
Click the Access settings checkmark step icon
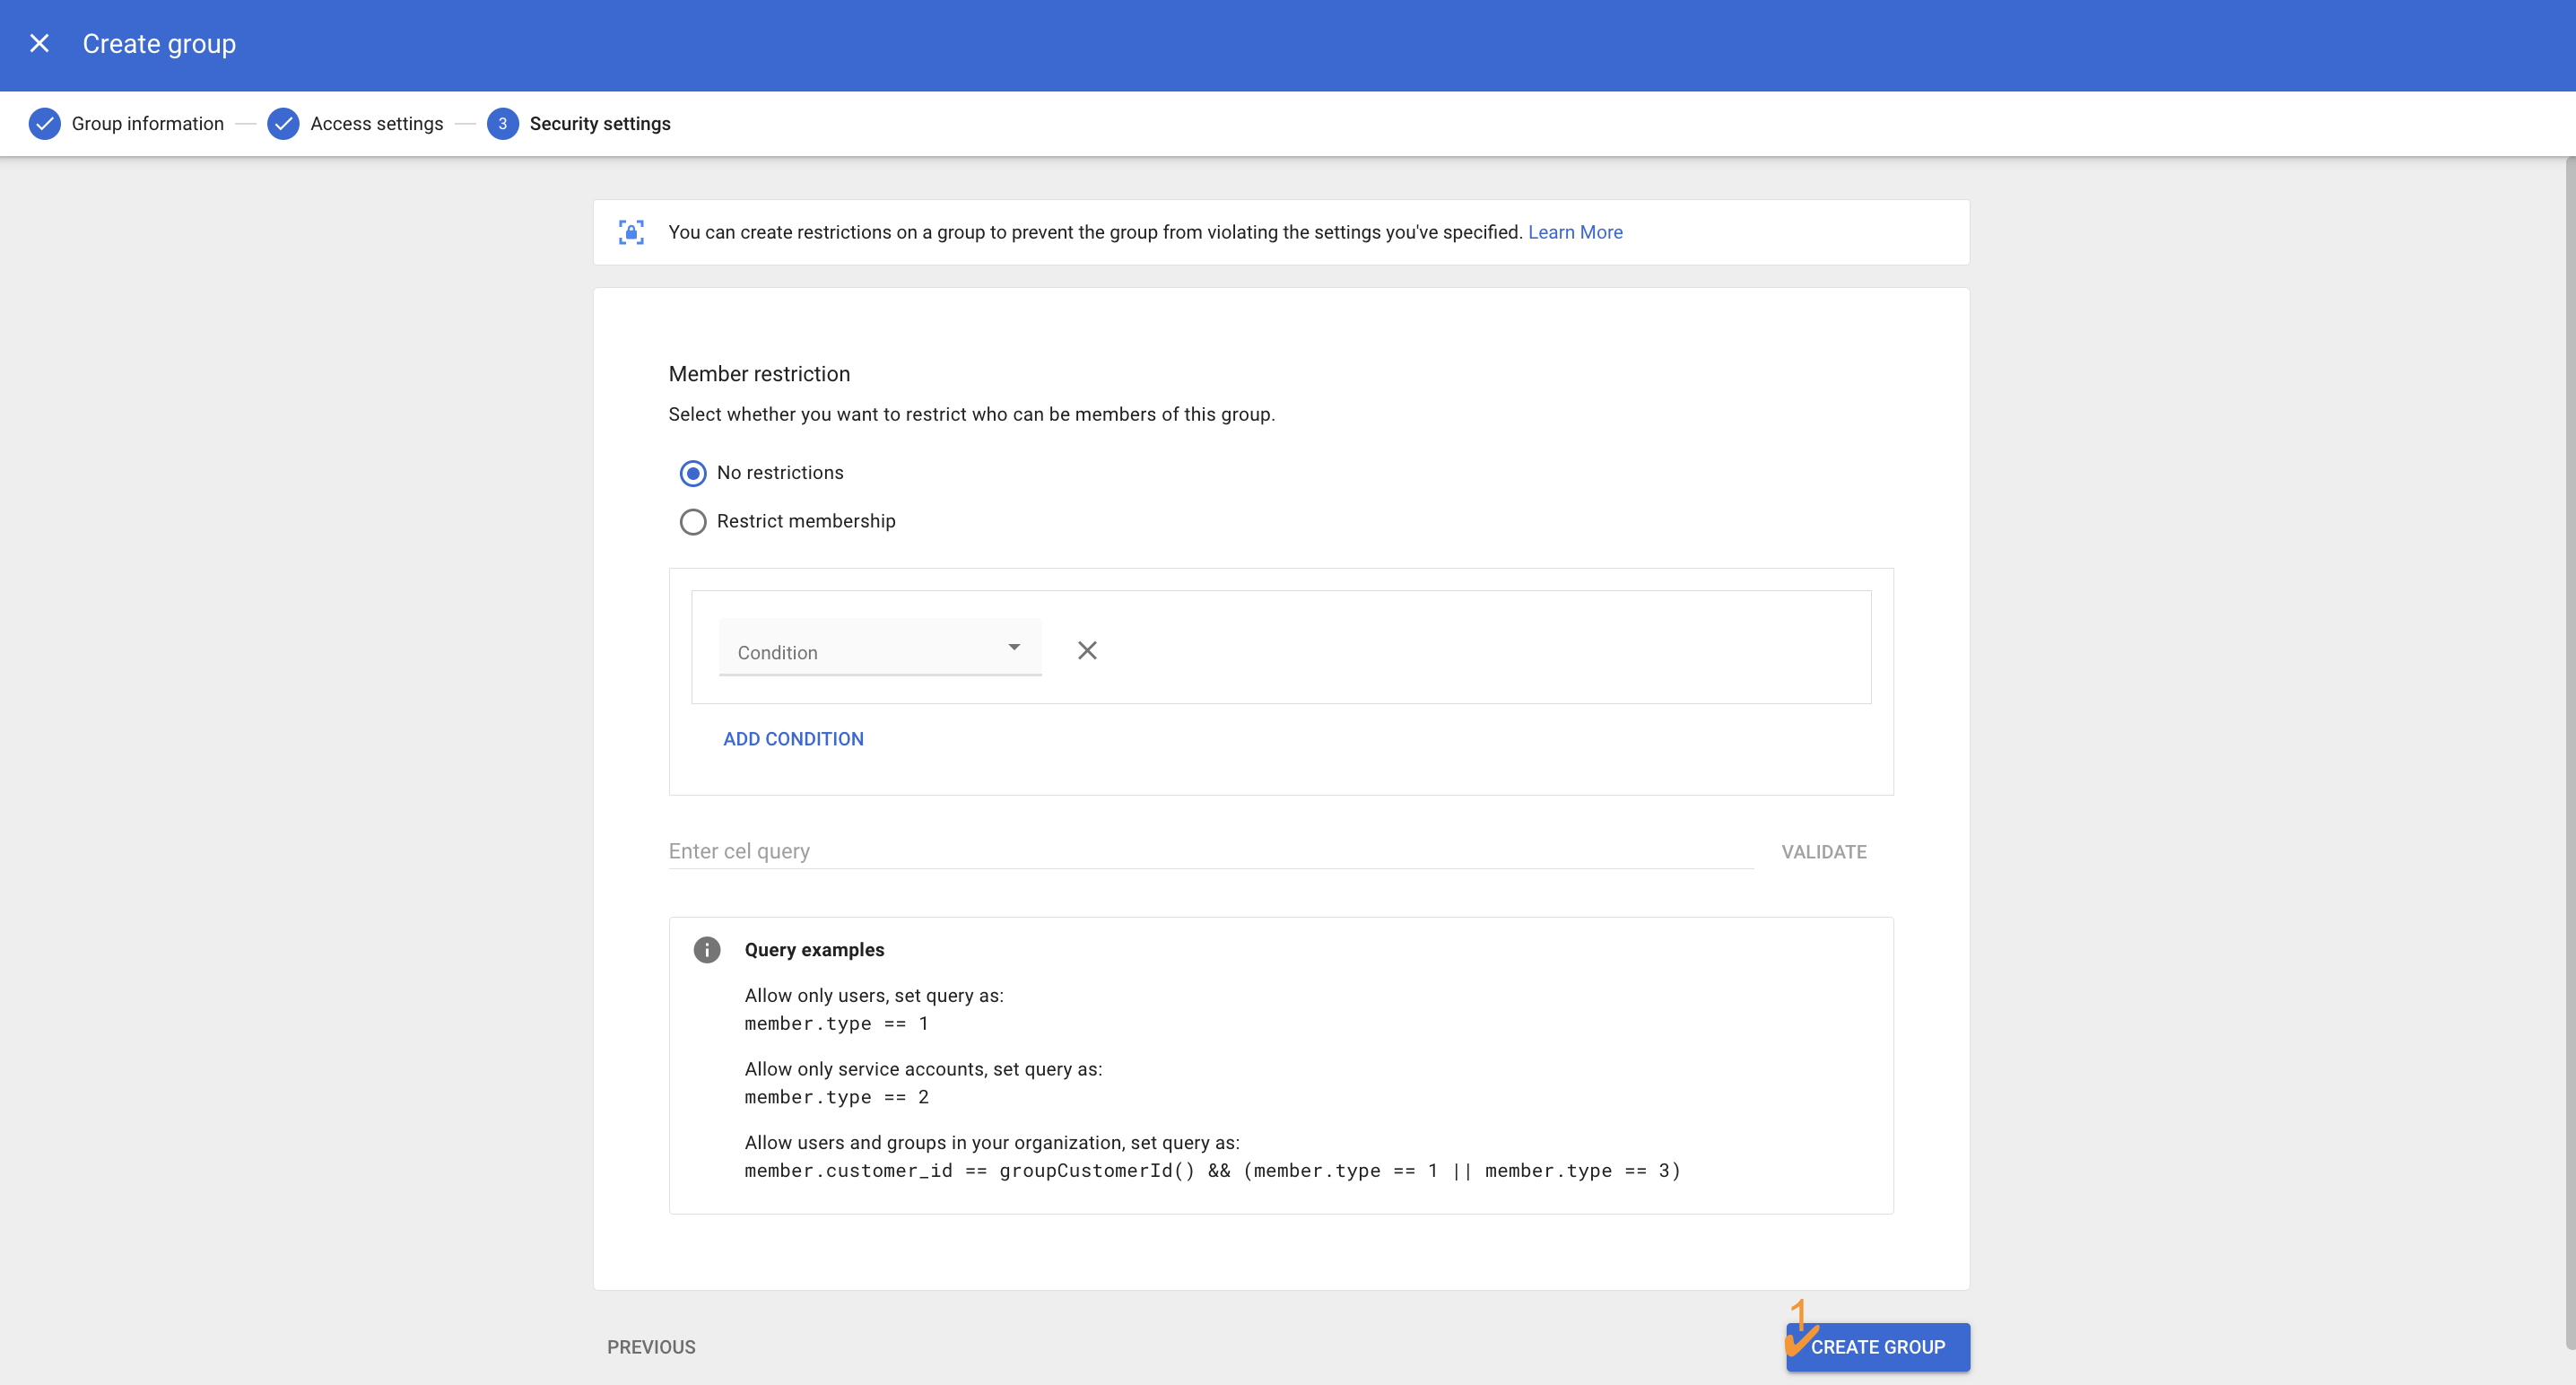[283, 124]
